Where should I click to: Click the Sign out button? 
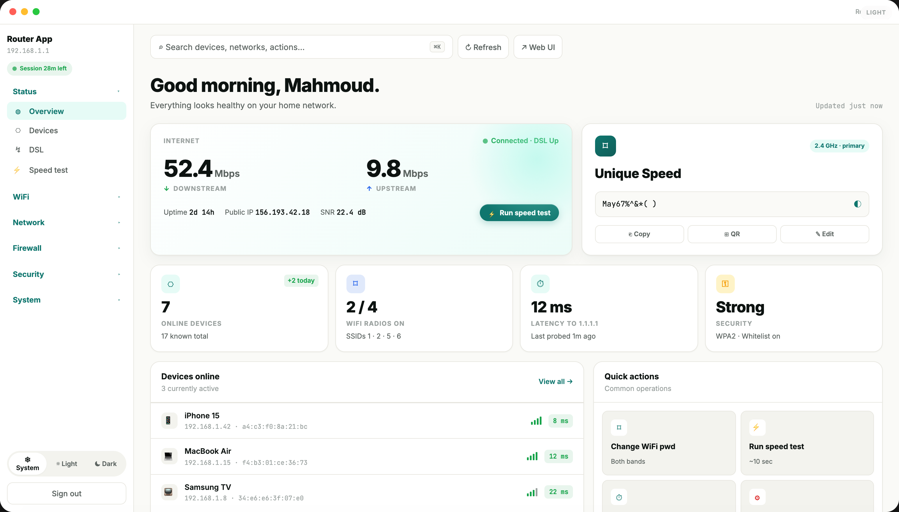(x=66, y=493)
